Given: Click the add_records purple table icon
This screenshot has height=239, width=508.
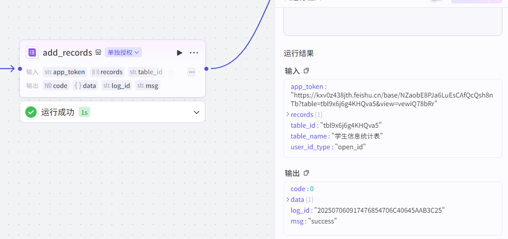Looking at the screenshot, I should (32, 53).
